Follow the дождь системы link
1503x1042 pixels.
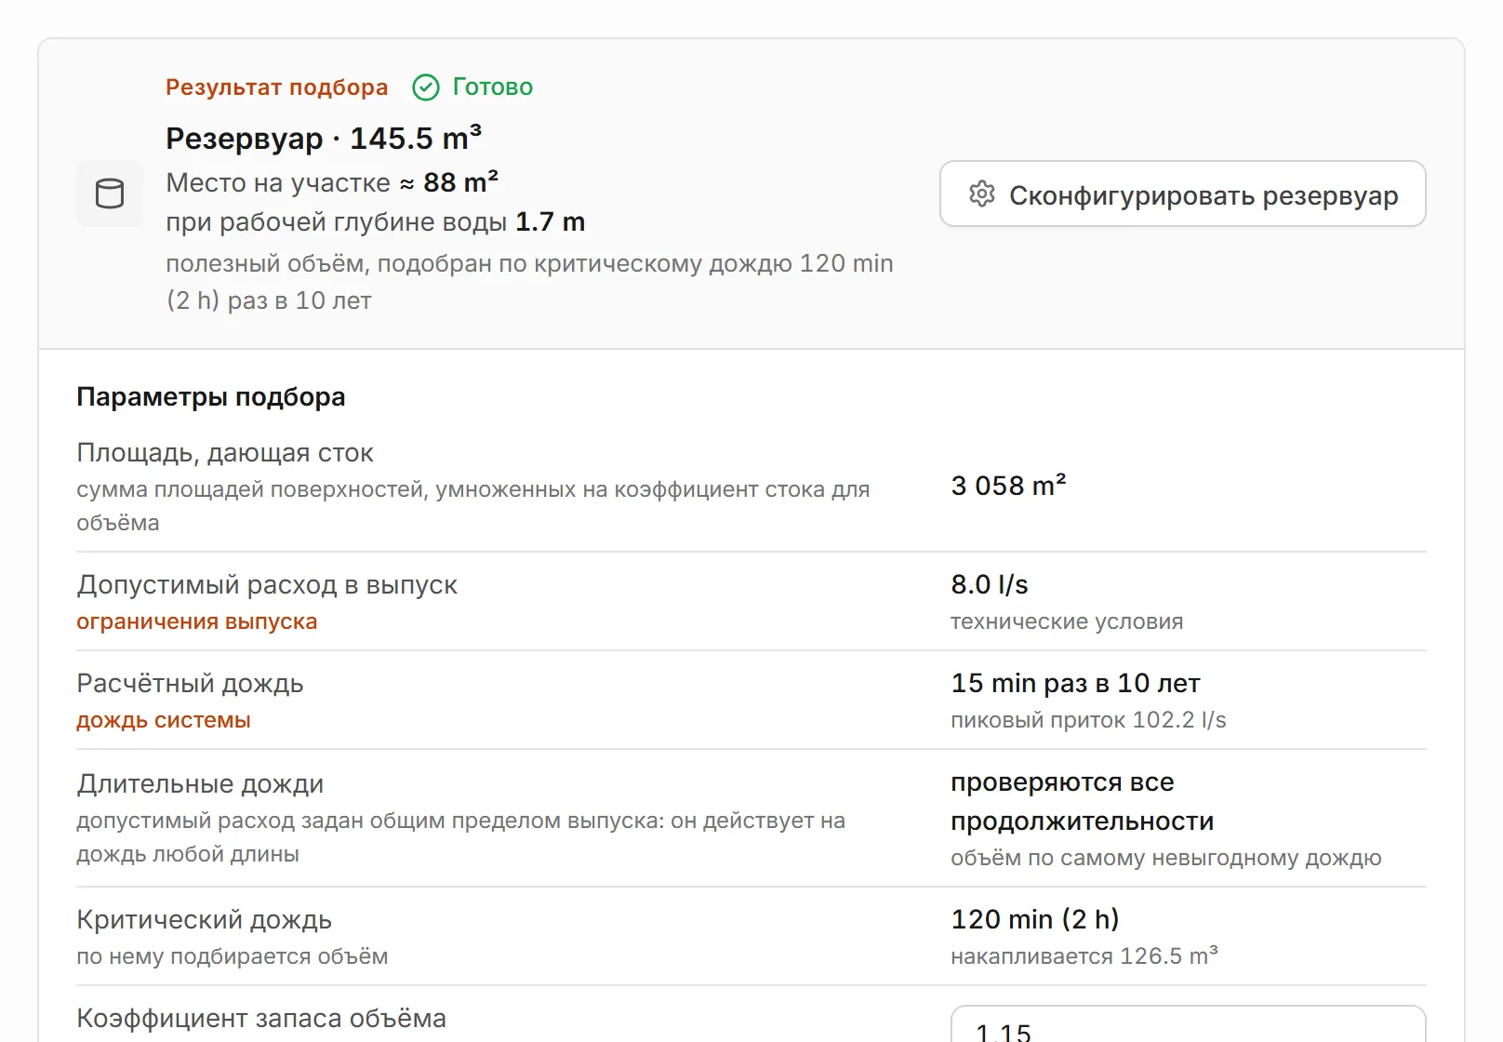[164, 720]
